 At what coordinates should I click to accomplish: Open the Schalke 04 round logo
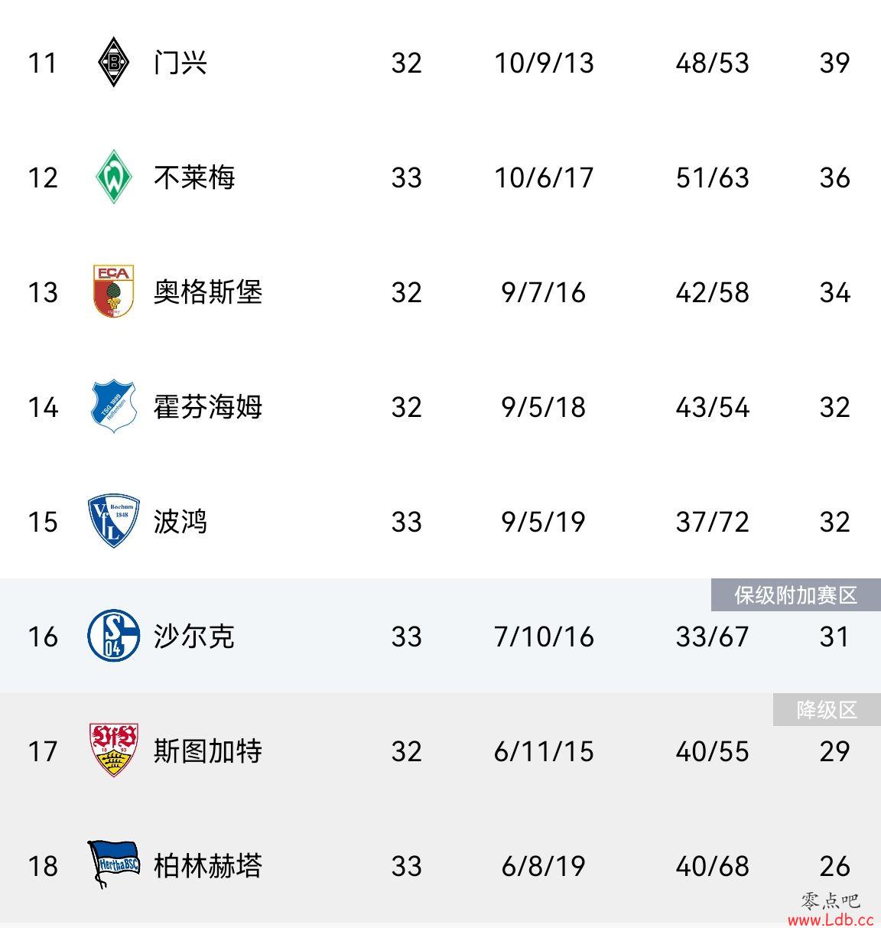pos(114,636)
